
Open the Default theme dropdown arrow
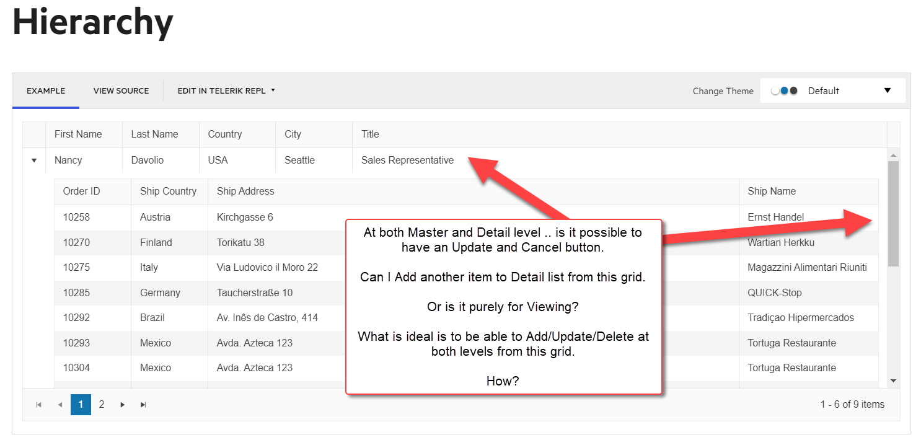click(889, 90)
